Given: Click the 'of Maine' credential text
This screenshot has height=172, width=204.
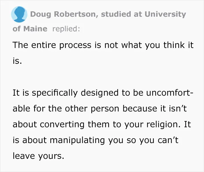Looking at the screenshot, I should point(30,29).
